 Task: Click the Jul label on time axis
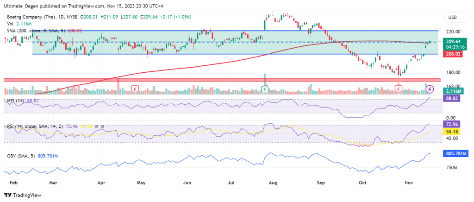point(231,183)
